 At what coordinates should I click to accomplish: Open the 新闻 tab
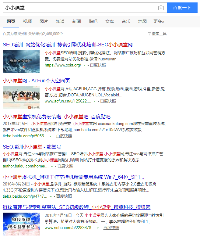(x=77, y=21)
